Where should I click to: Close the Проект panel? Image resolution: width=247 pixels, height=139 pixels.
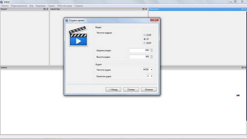point(48,9)
